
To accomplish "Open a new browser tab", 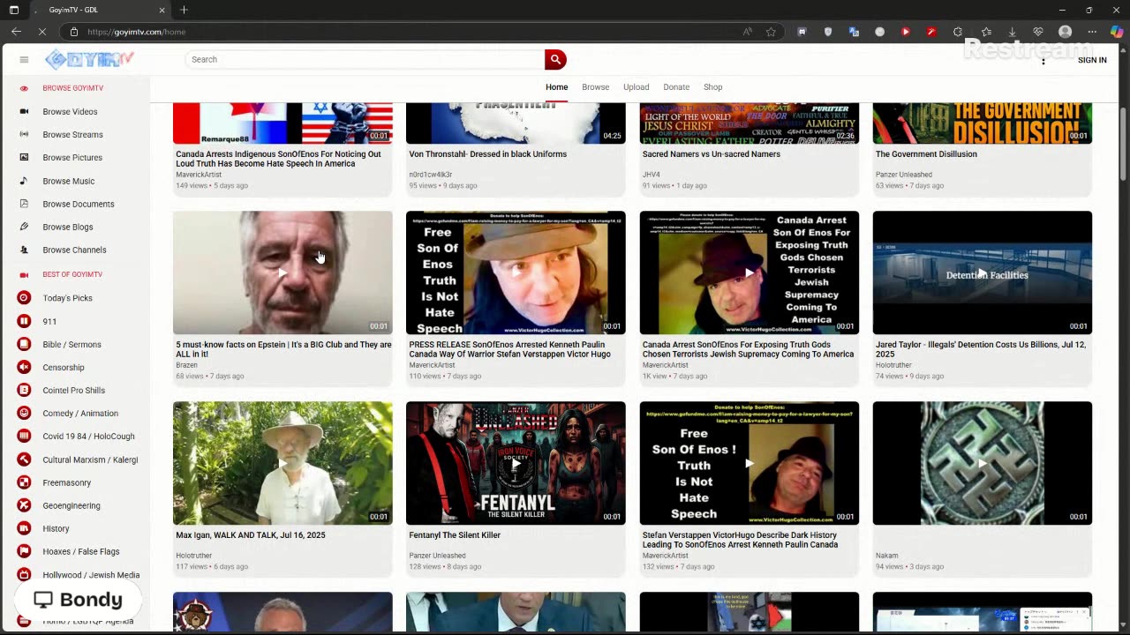I will click(184, 10).
